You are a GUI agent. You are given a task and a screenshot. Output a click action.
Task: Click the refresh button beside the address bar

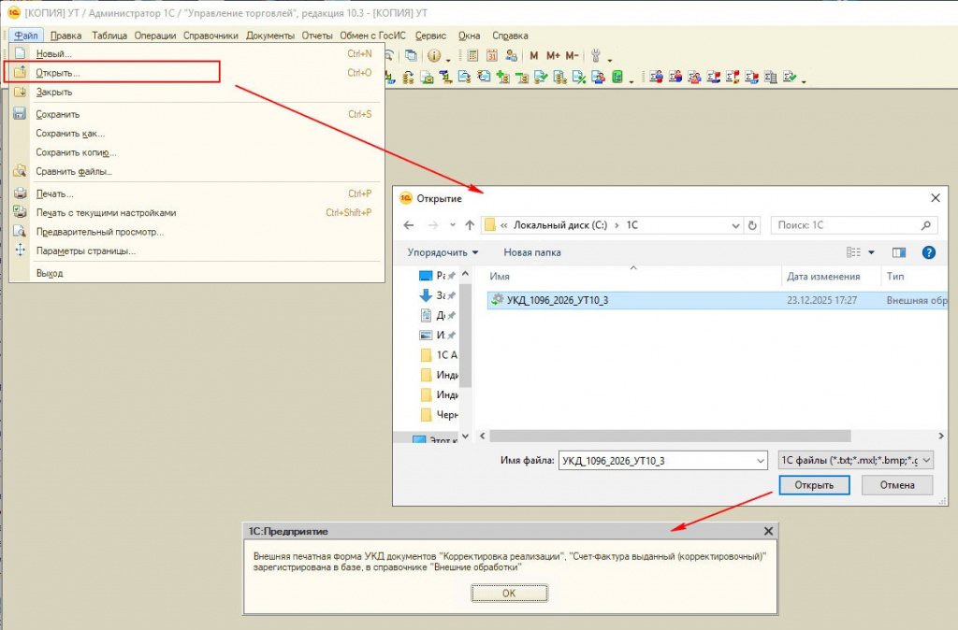click(x=752, y=225)
